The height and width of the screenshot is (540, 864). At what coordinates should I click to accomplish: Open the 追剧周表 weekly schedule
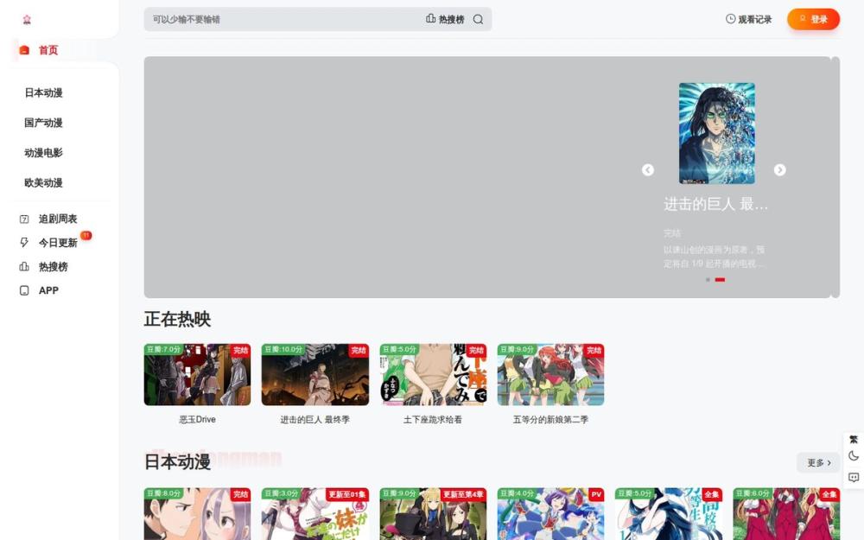pos(57,219)
